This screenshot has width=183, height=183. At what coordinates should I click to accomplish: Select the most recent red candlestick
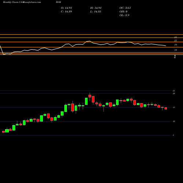tap(166, 108)
